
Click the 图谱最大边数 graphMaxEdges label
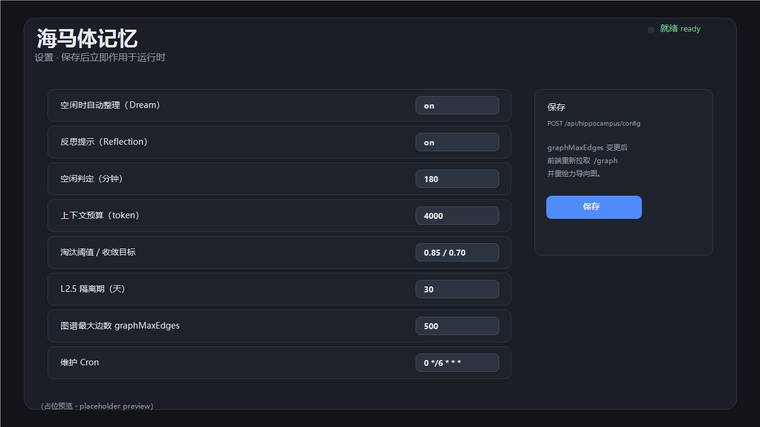point(120,326)
